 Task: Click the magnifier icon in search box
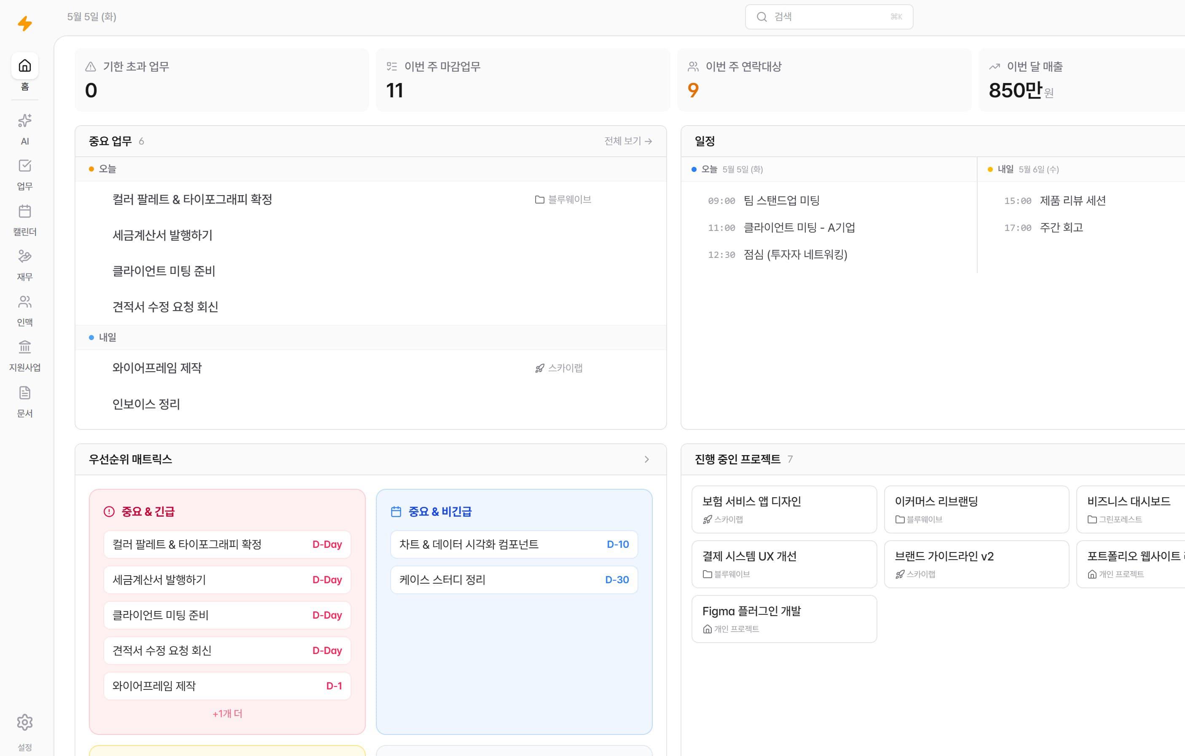tap(761, 17)
